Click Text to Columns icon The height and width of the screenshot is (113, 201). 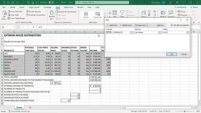(144, 13)
